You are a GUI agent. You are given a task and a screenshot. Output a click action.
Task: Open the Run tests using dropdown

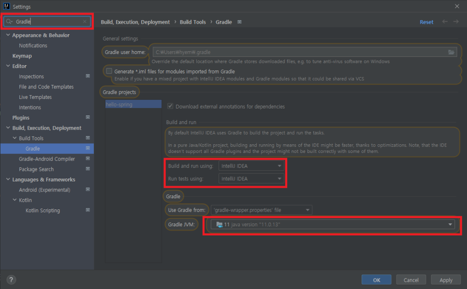251,179
